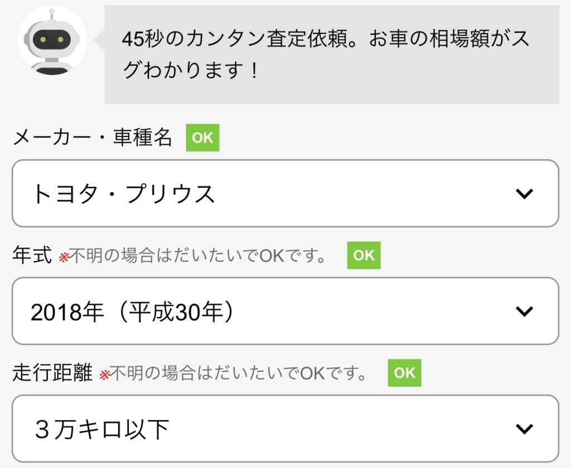Click the 不明の場合はだいたいでOKです note by 年式
571x468 pixels.
point(197,256)
